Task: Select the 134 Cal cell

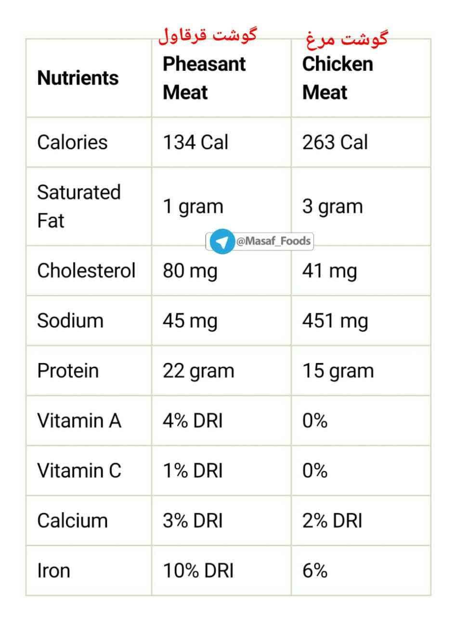Action: point(195,142)
